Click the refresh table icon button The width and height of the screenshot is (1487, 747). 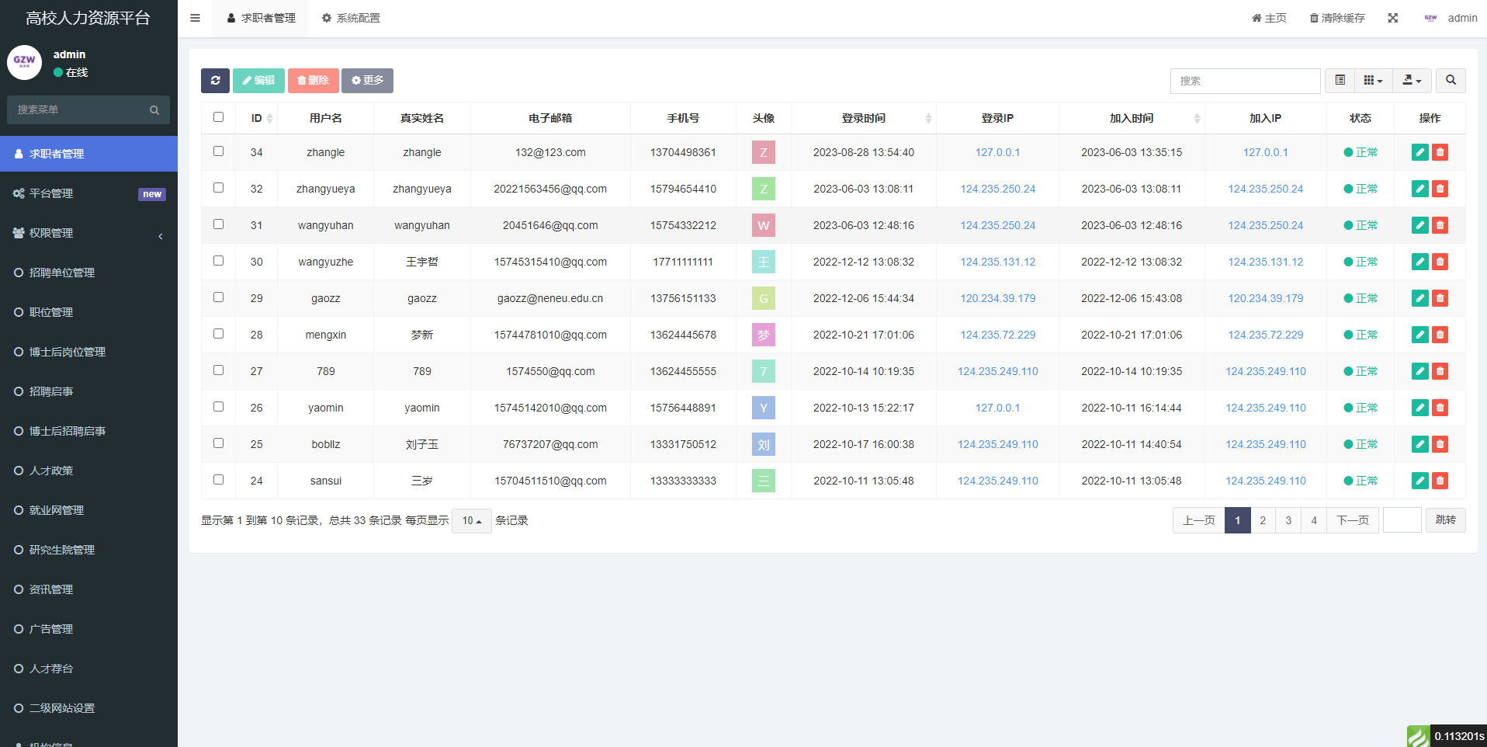point(215,81)
